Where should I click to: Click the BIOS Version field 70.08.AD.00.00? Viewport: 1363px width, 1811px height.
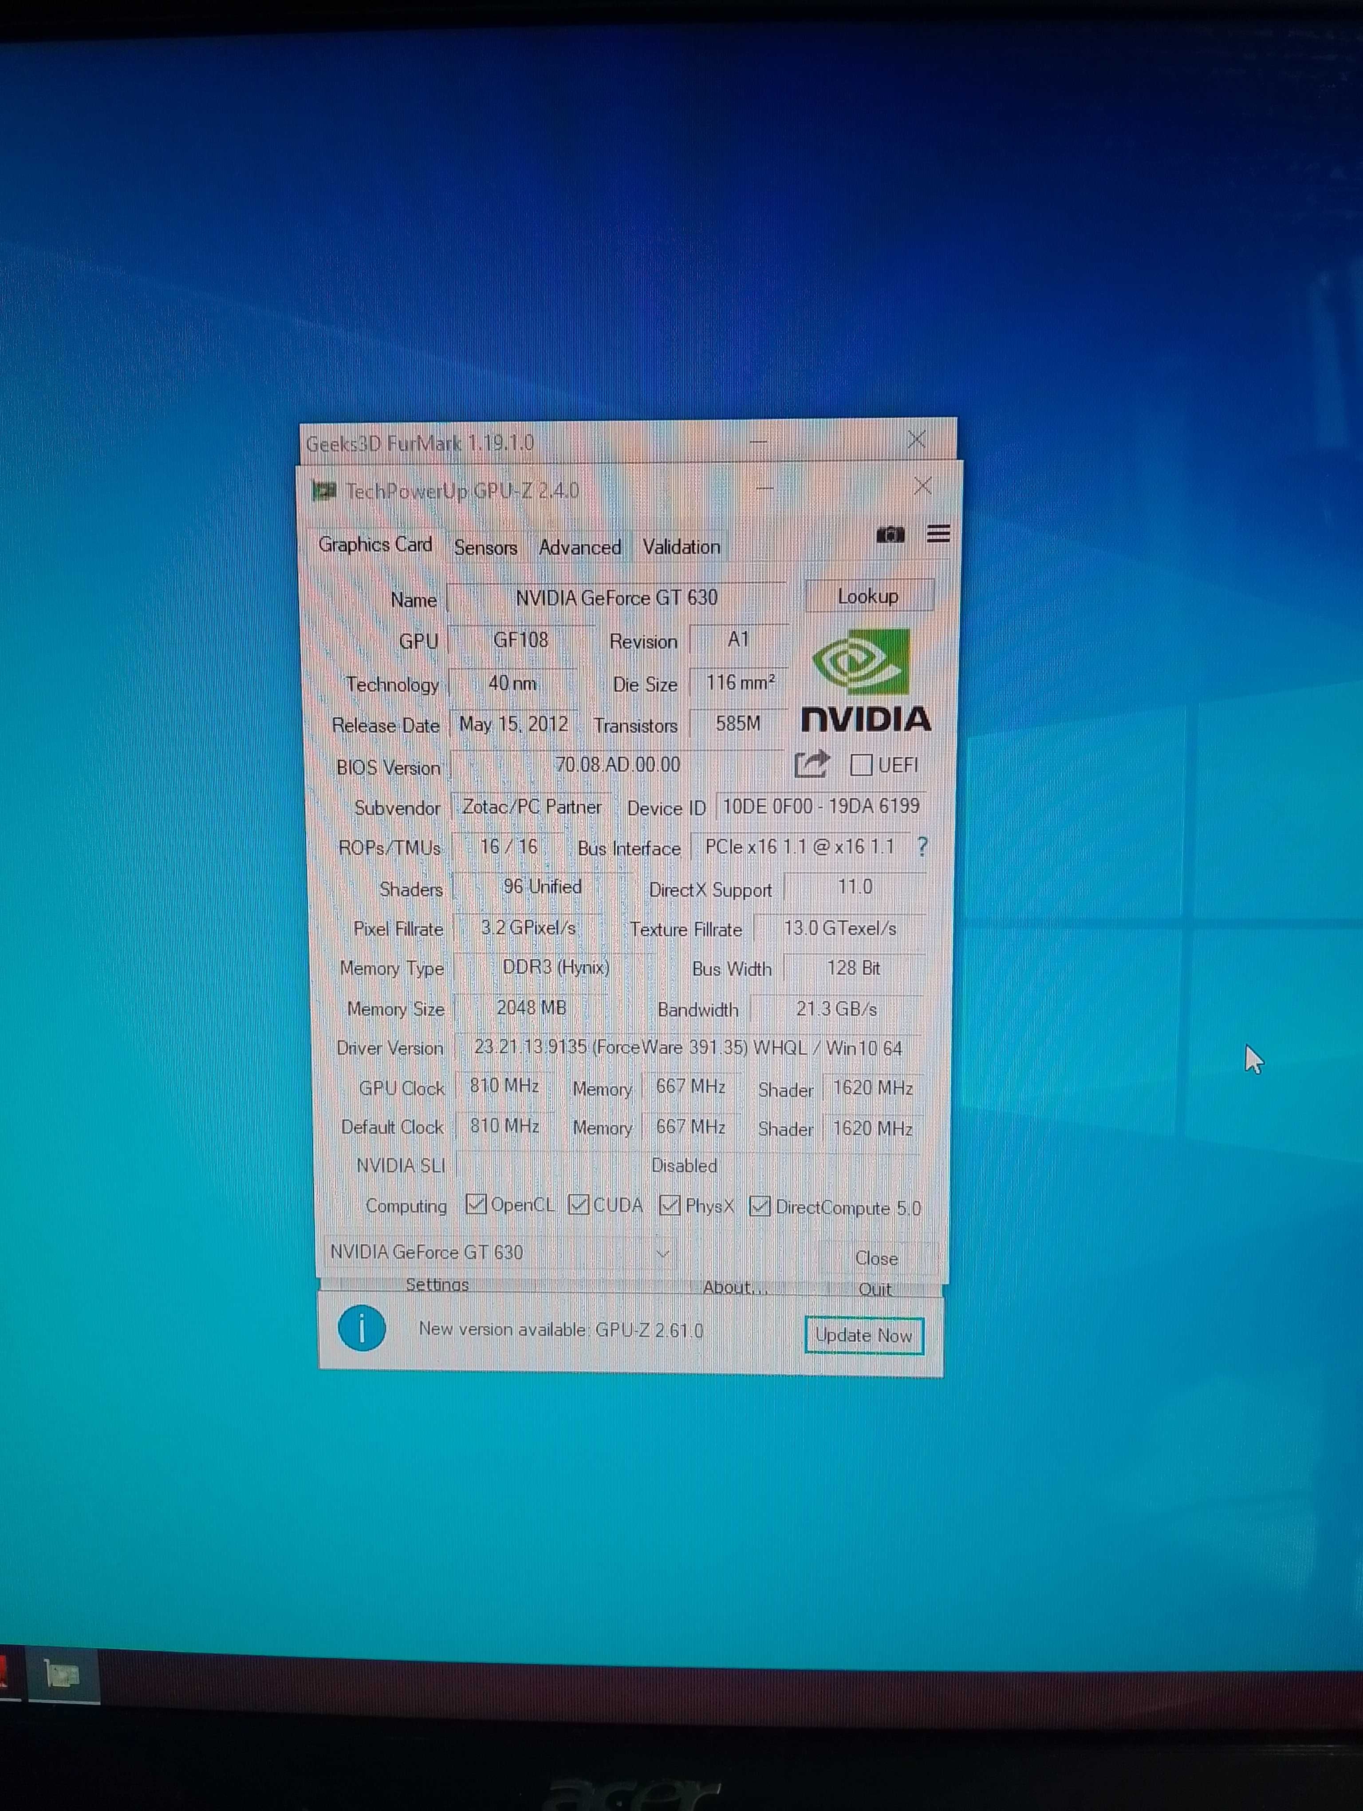point(618,765)
